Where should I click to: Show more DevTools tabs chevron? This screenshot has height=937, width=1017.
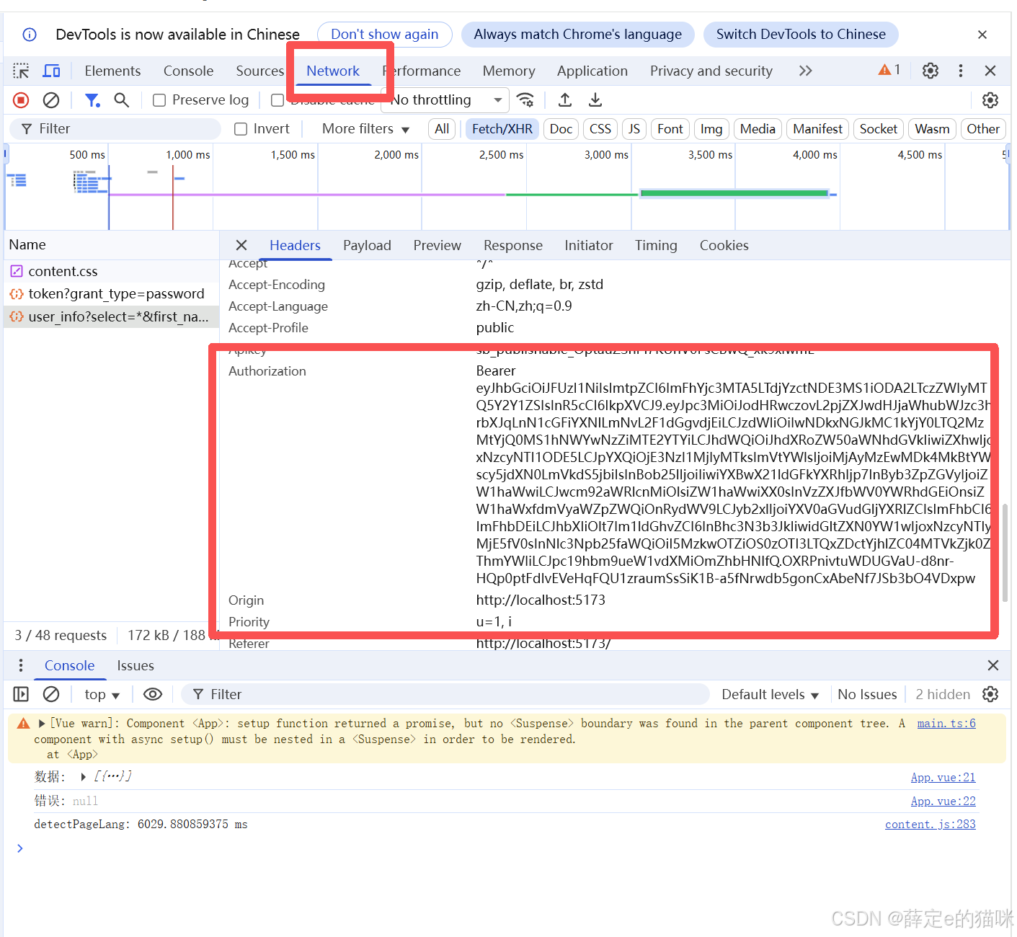click(806, 71)
